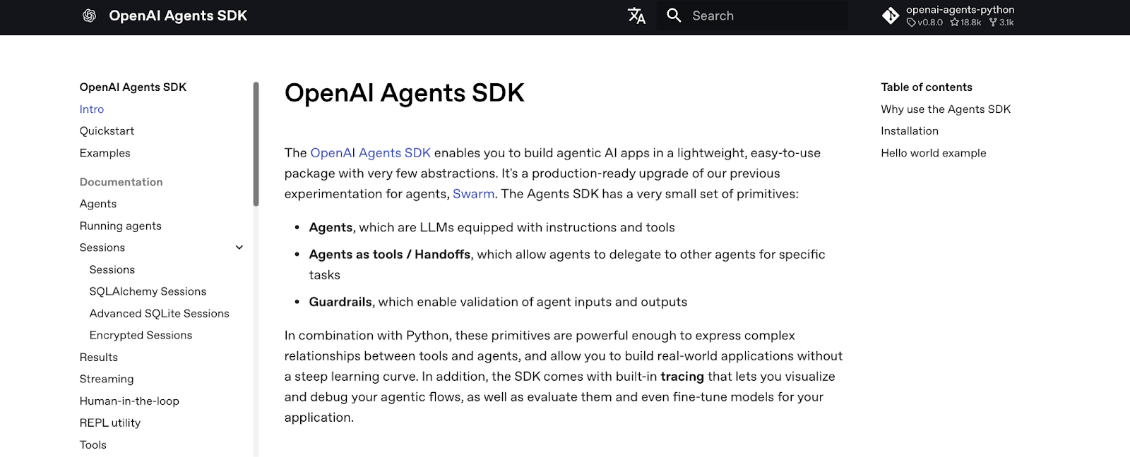Screen dimensions: 1130x457
Task: Open the openai-agents-python repository link
Action: 949,16
